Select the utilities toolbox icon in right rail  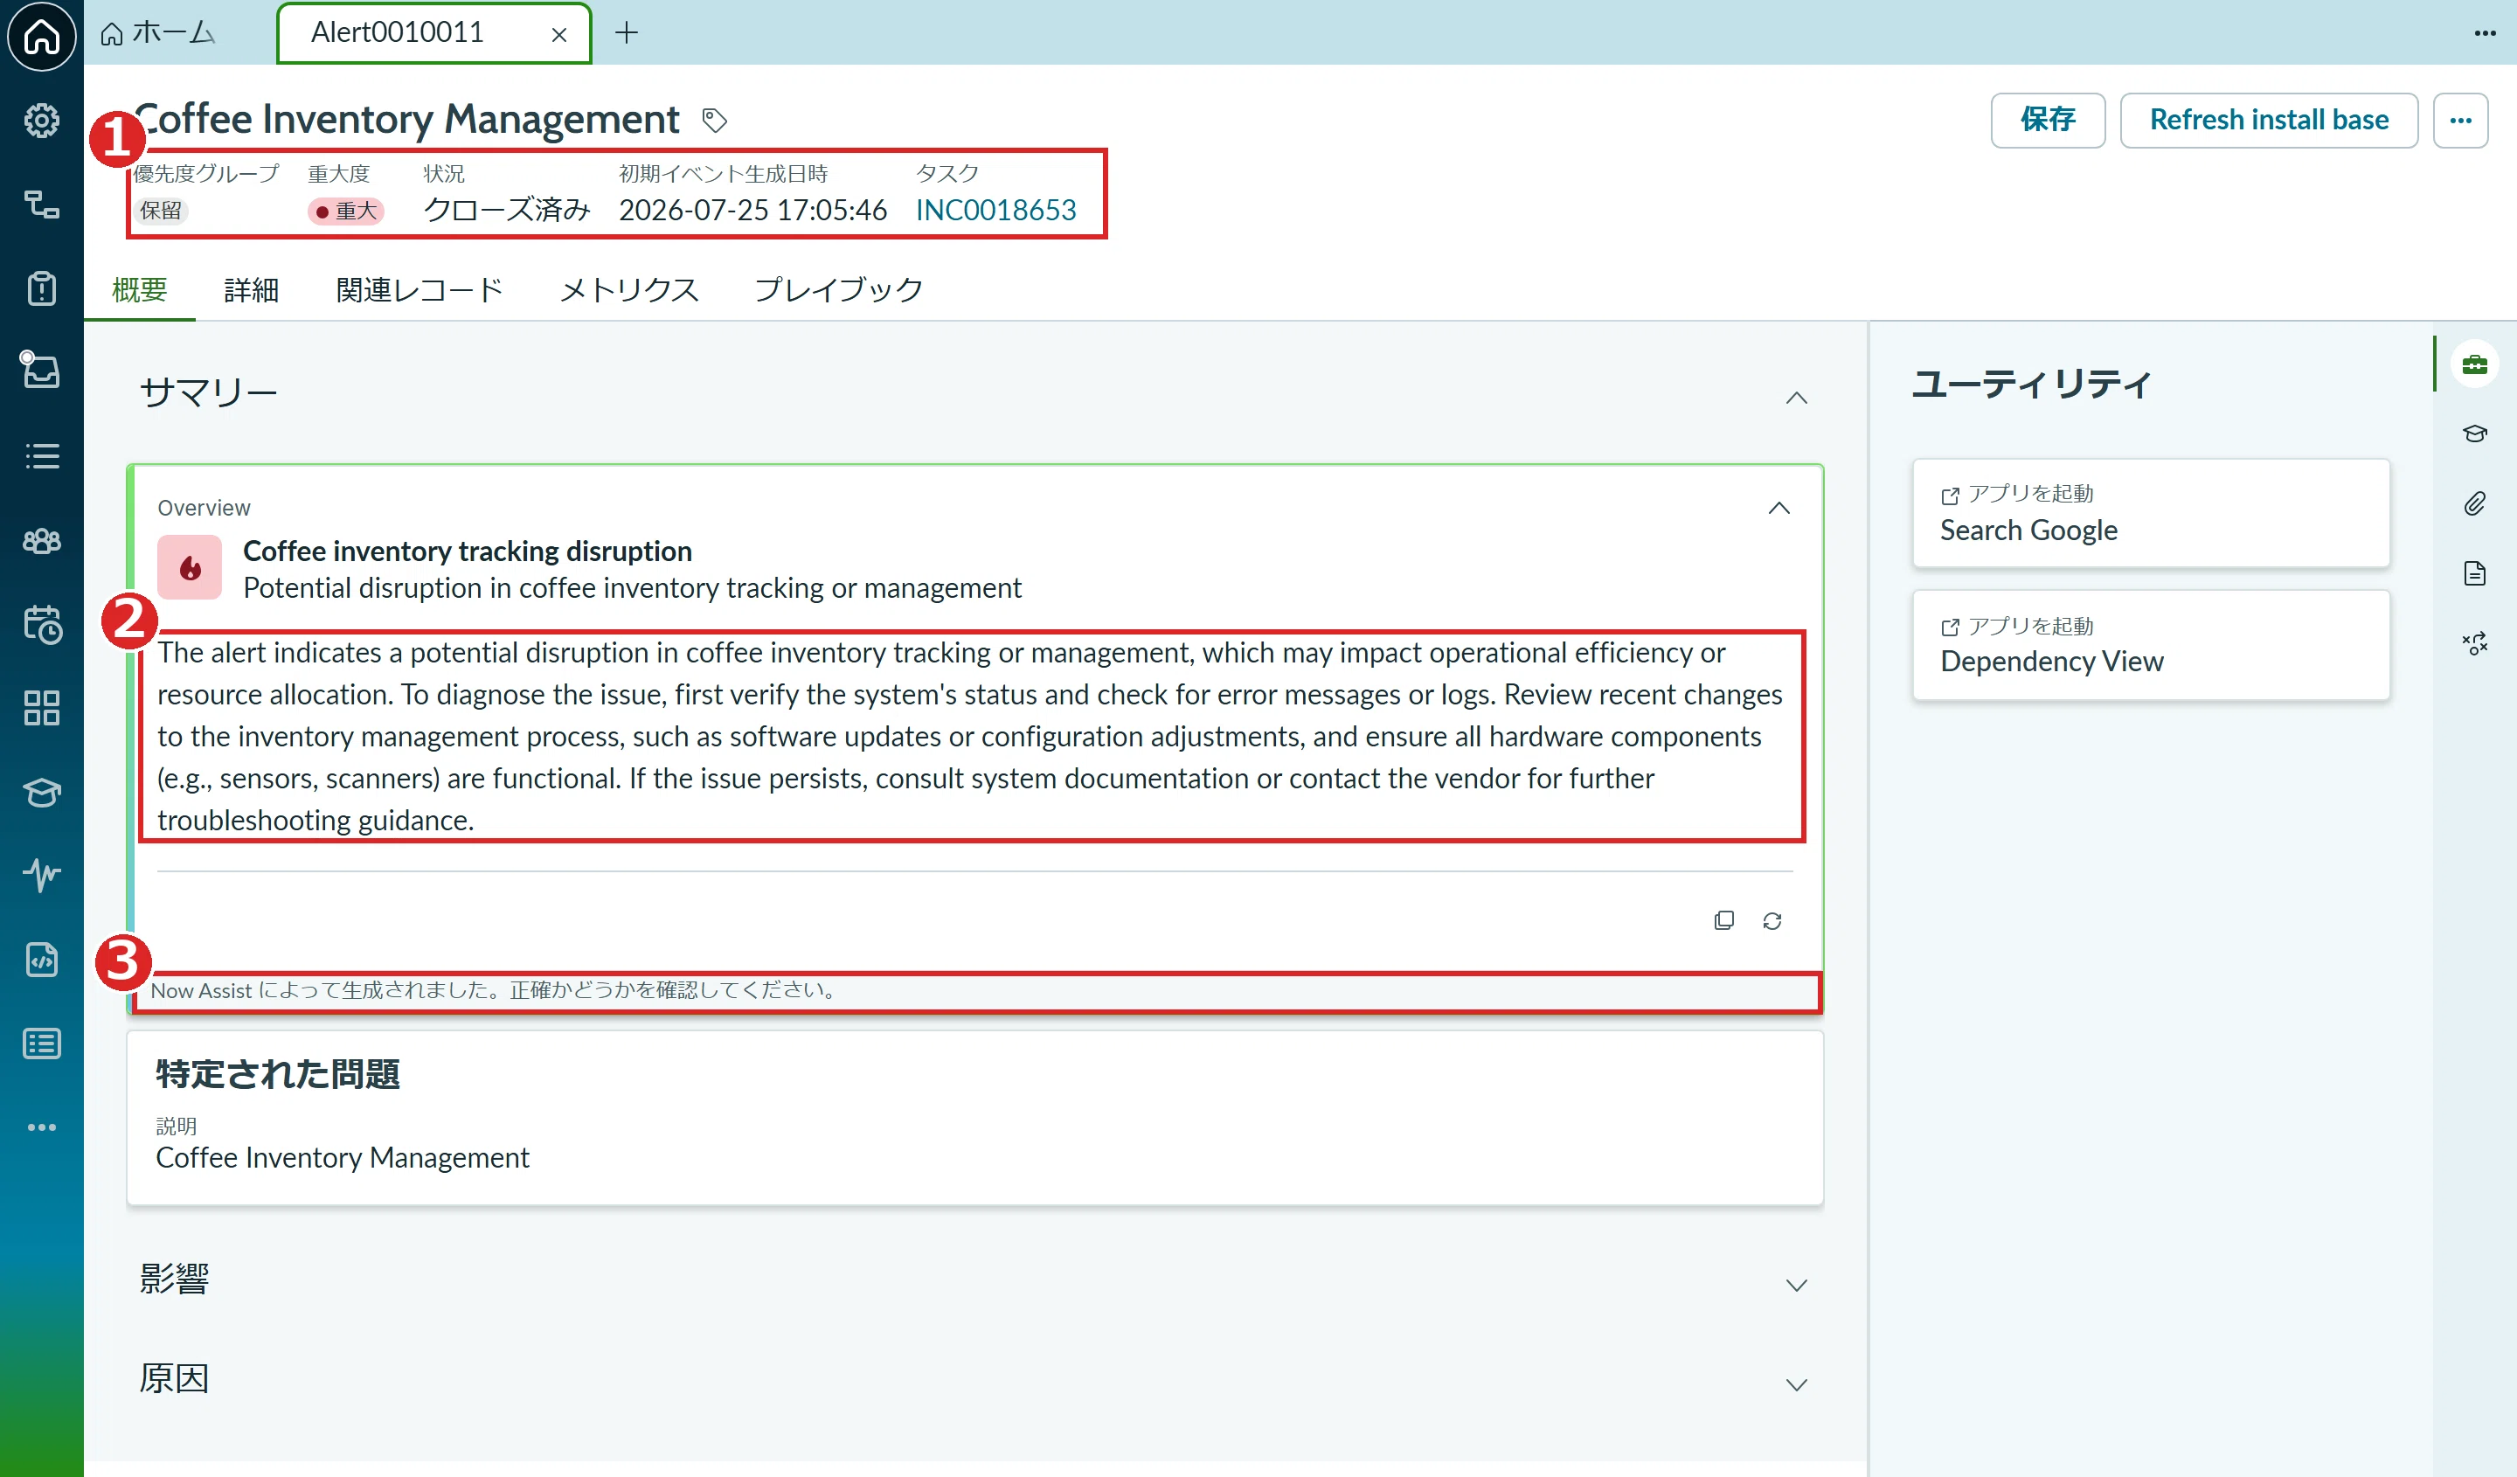coord(2474,364)
